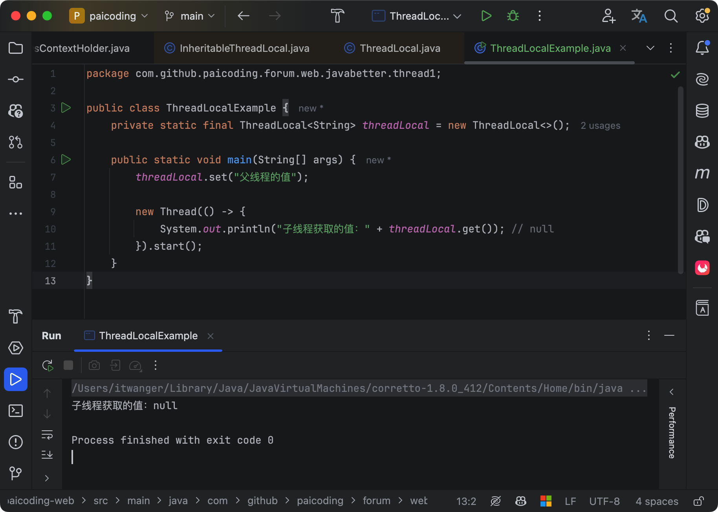This screenshot has width=718, height=512.
Task: Click UTF-8 encoding in the status bar
Action: click(604, 501)
